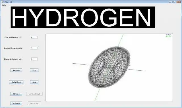Screen dimensions: 182x108
Task: Open the Help menu
Action: pos(4,5)
